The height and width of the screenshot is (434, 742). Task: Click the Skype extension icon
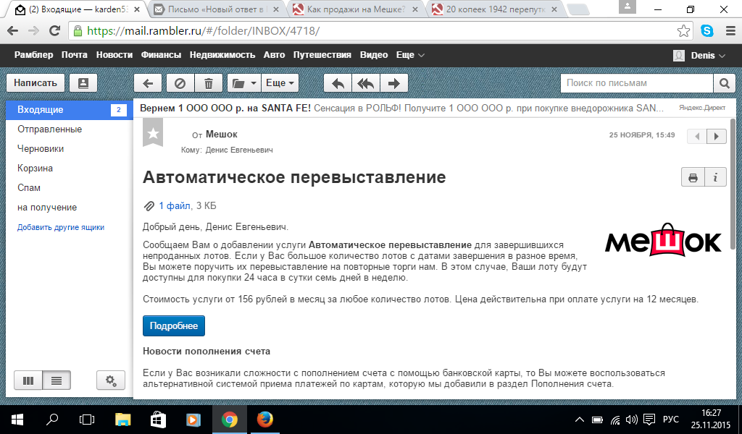707,31
